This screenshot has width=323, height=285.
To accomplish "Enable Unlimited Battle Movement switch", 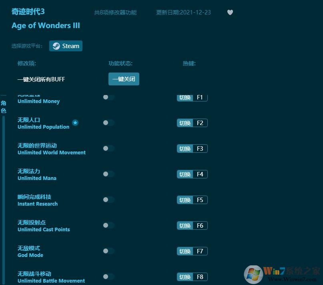I will (x=108, y=277).
